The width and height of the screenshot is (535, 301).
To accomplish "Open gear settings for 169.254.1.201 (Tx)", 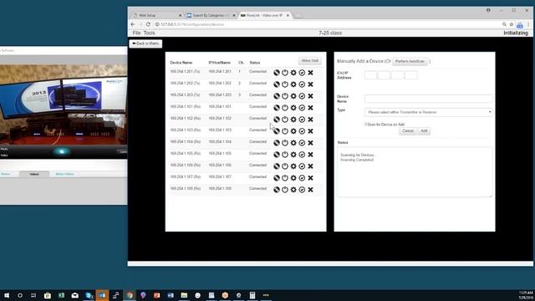I will 293,73.
